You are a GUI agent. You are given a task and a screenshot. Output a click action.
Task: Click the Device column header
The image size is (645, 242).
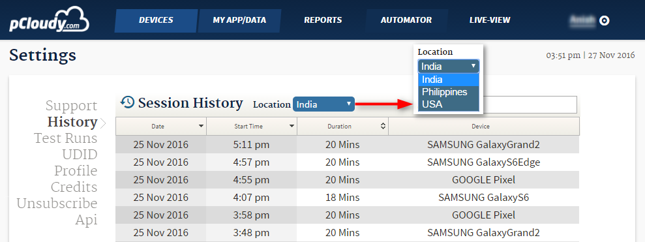484,127
